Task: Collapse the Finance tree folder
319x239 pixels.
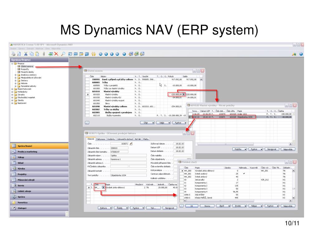Action: point(12,63)
